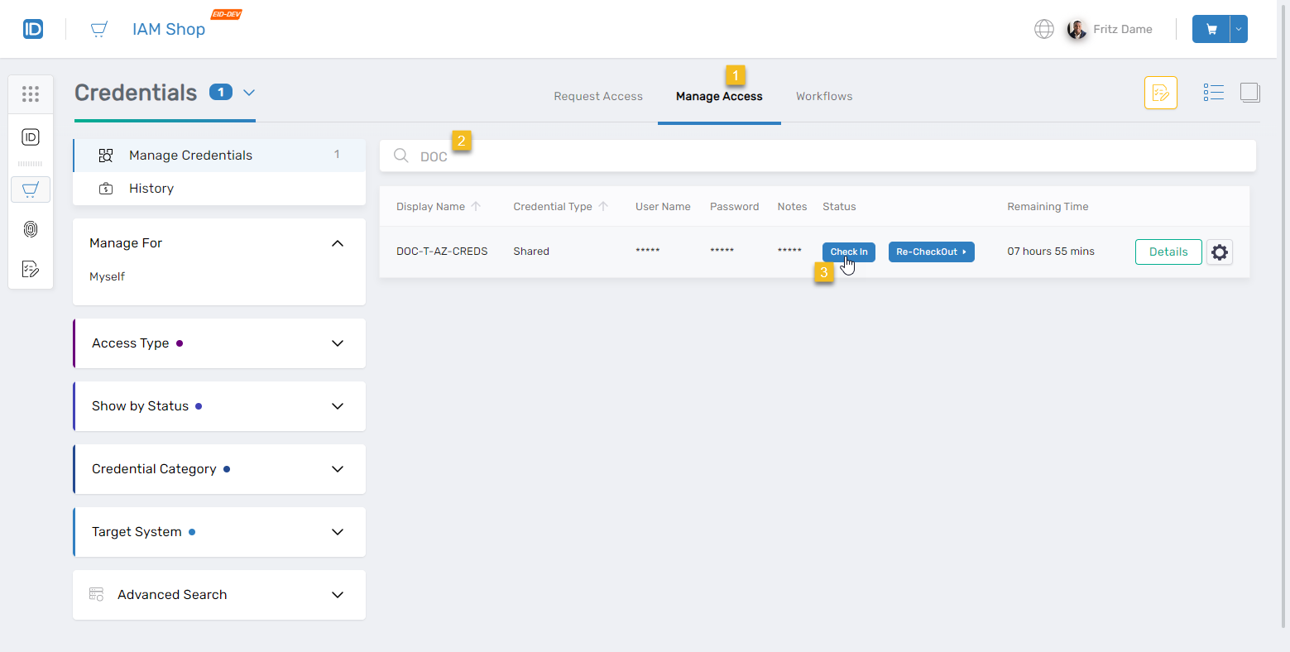Switch to list view icon
Viewport: 1290px width, 652px height.
pyautogui.click(x=1213, y=93)
